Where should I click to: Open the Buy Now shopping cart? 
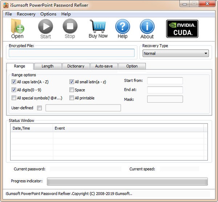coord(98,26)
